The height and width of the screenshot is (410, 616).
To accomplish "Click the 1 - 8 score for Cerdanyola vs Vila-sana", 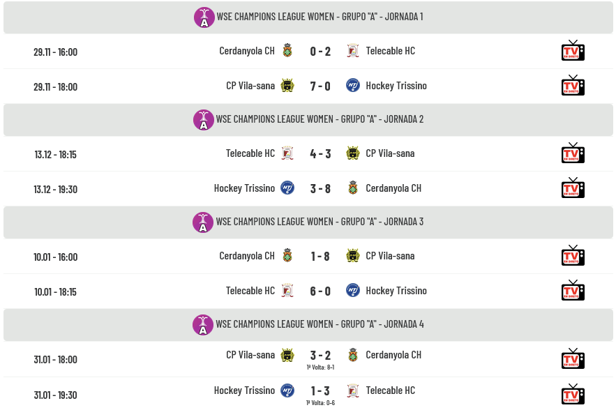I will coord(320,256).
